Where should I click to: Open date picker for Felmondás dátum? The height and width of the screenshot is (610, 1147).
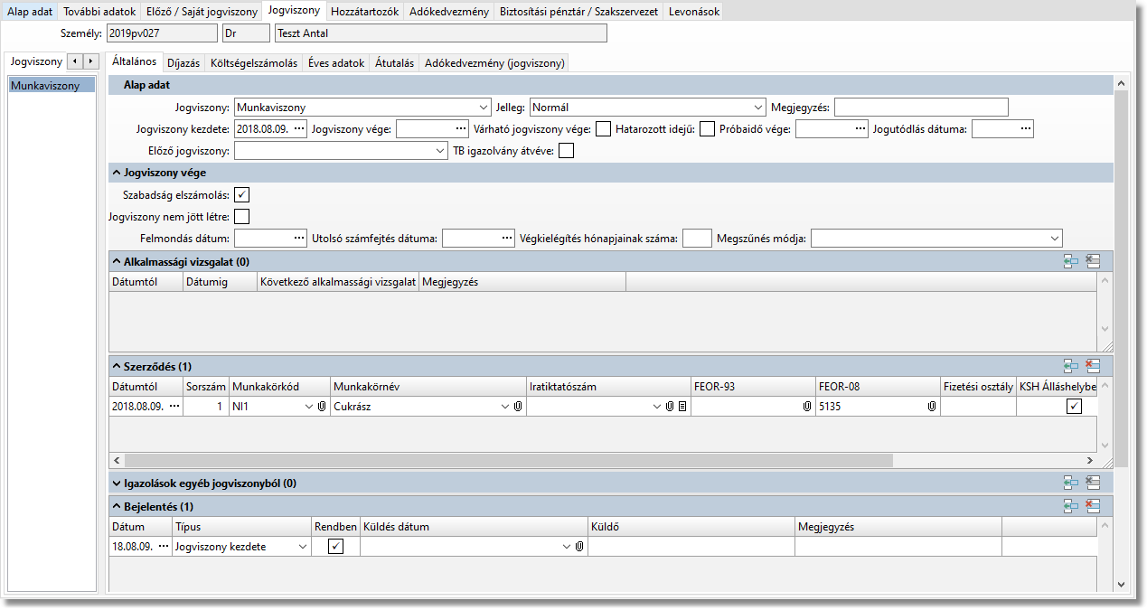coord(299,238)
